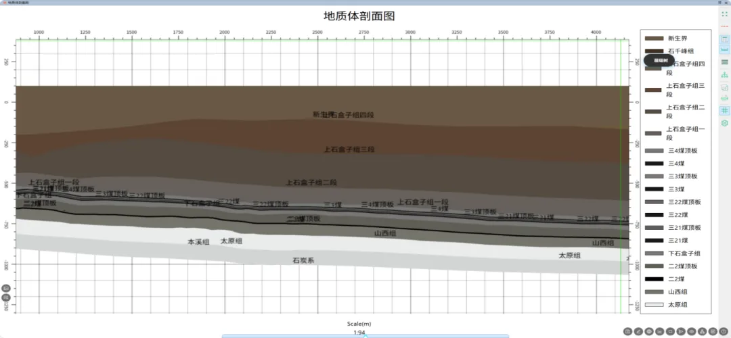Click 上石盒子组二段 label inside the cross-section
Viewport: 731px width, 338px height.
point(311,183)
